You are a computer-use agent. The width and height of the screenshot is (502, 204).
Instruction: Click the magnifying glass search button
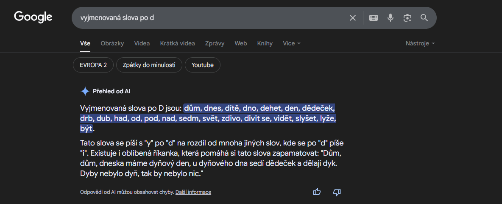pos(424,18)
